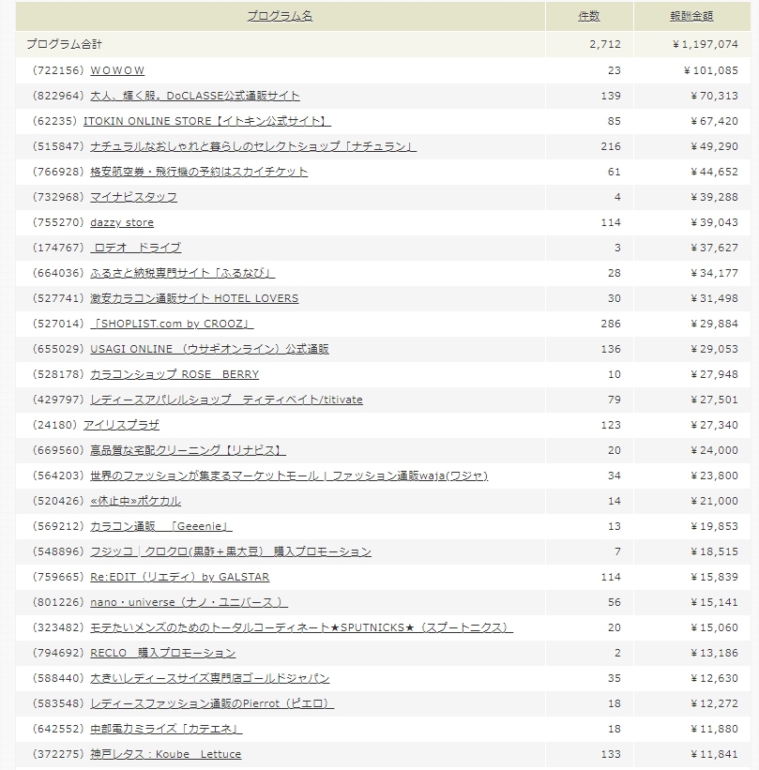Open the HOTEL LOVERS link

194,298
